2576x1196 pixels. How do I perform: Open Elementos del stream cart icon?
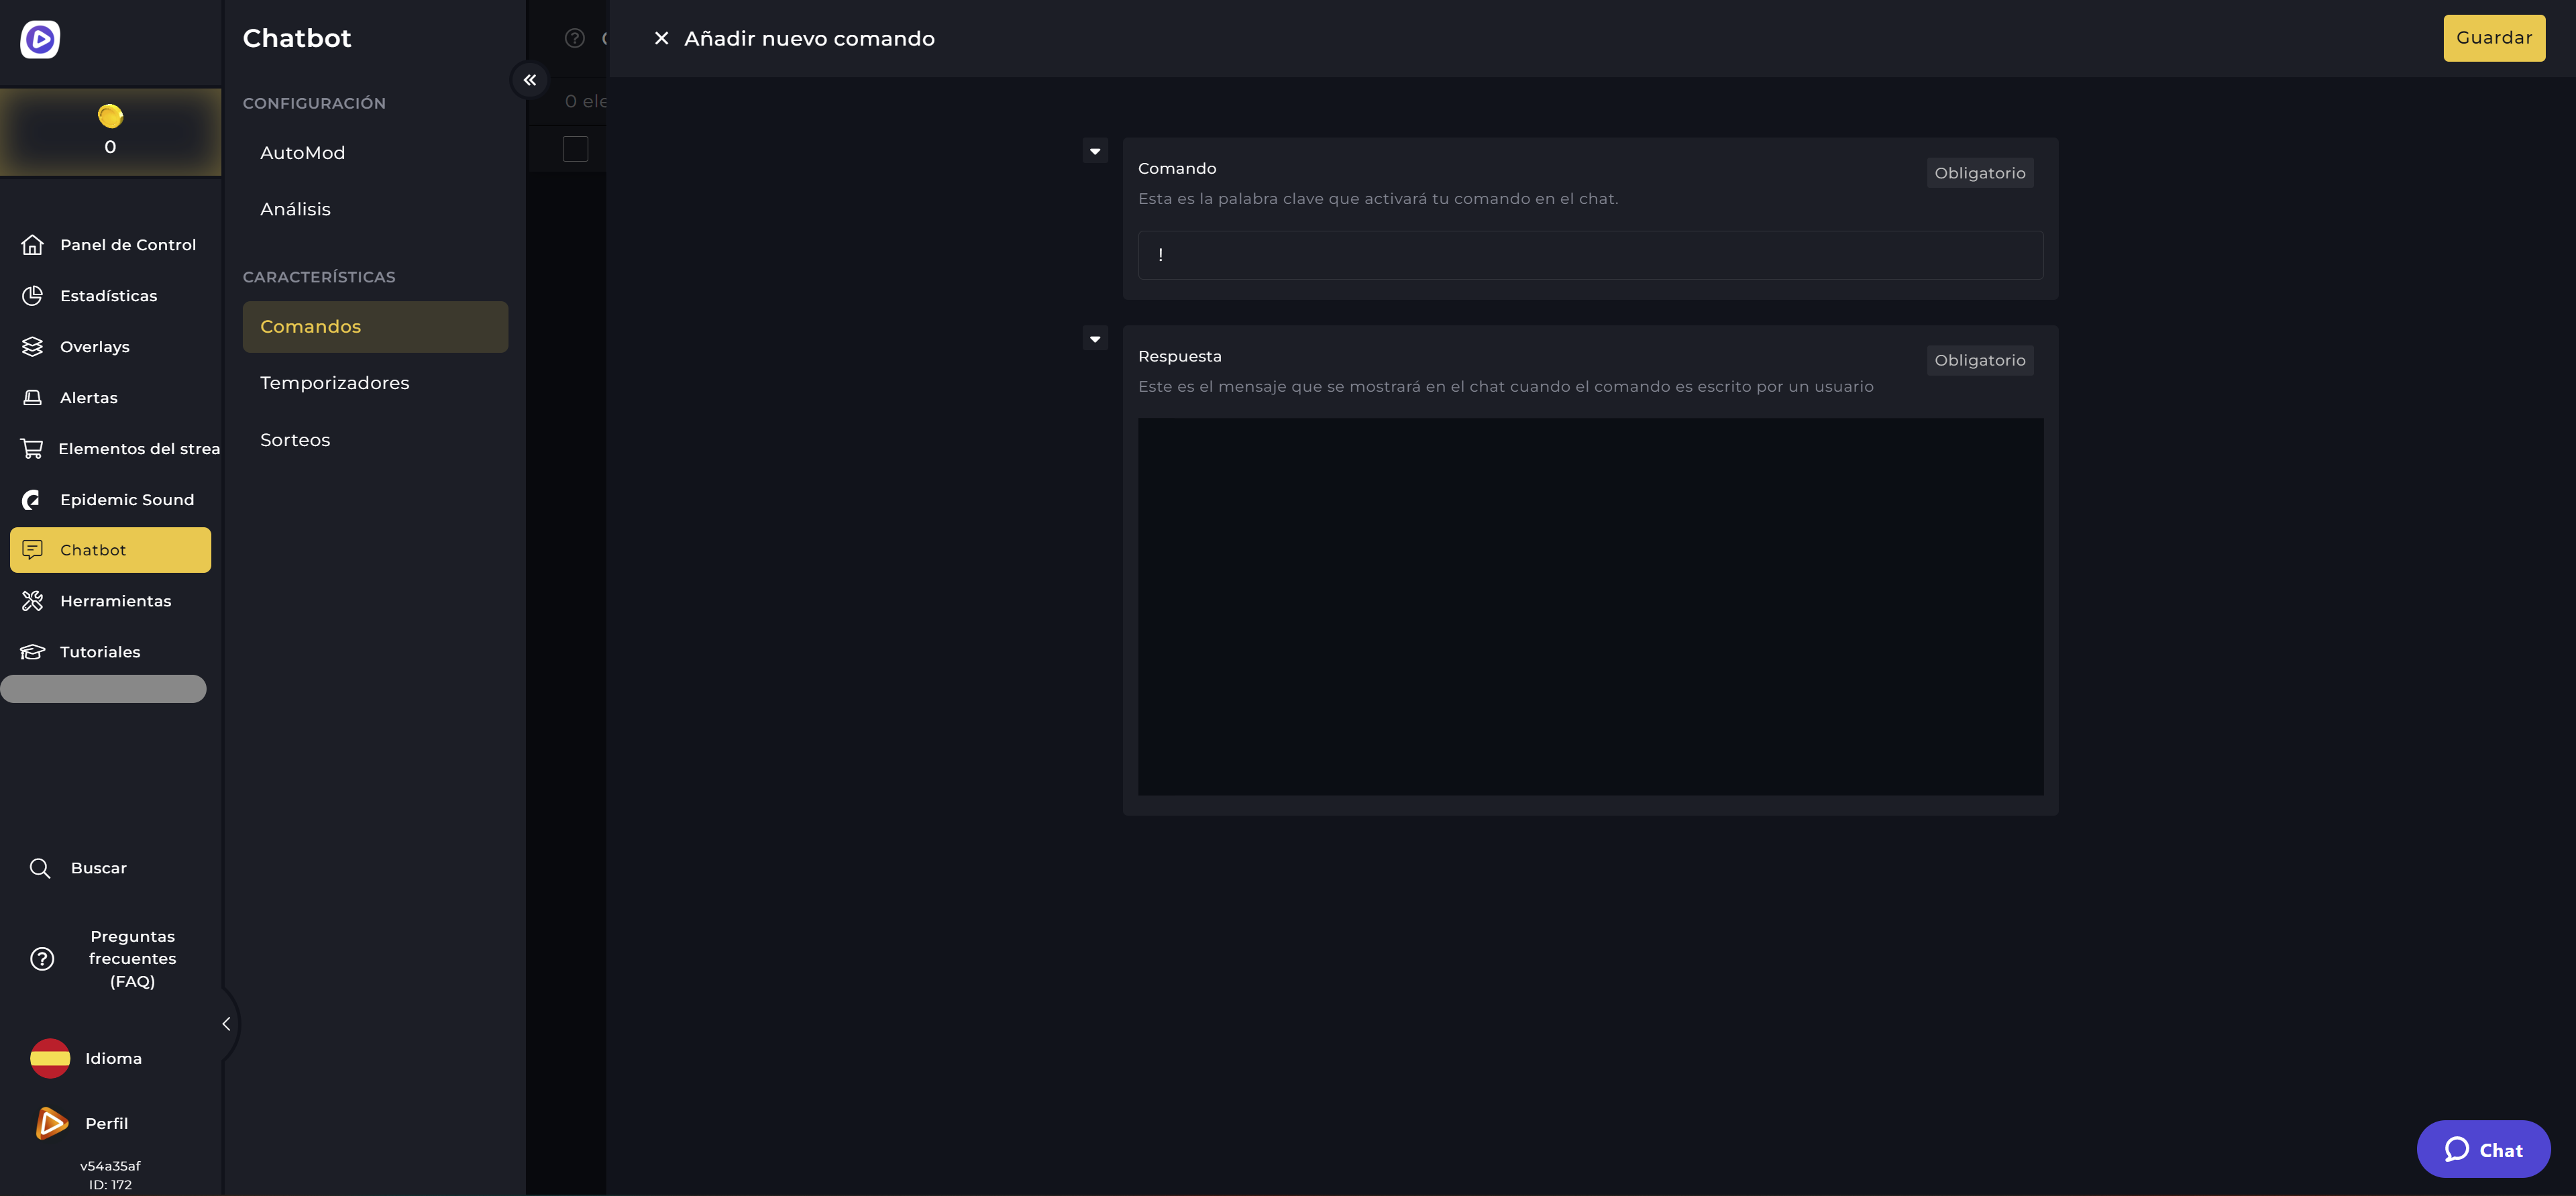click(x=32, y=448)
